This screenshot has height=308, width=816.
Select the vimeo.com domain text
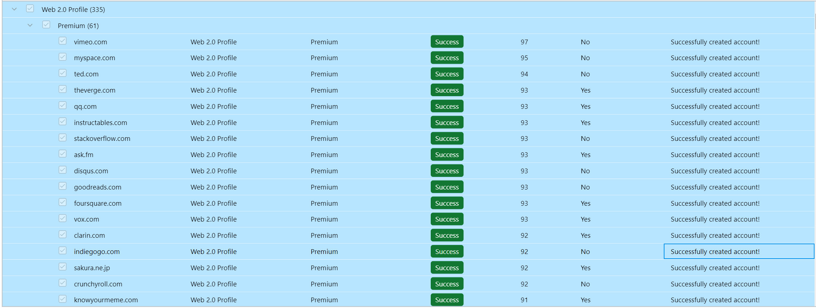point(91,42)
